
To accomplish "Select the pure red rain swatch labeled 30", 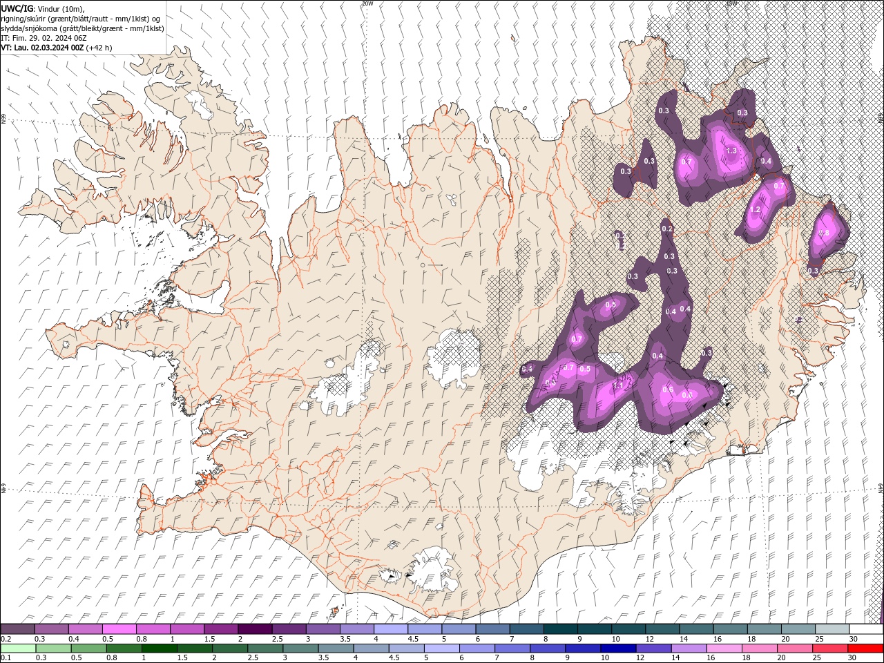I will 865,648.
